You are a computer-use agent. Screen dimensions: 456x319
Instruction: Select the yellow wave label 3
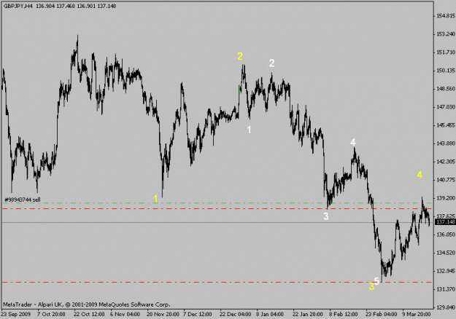click(371, 286)
